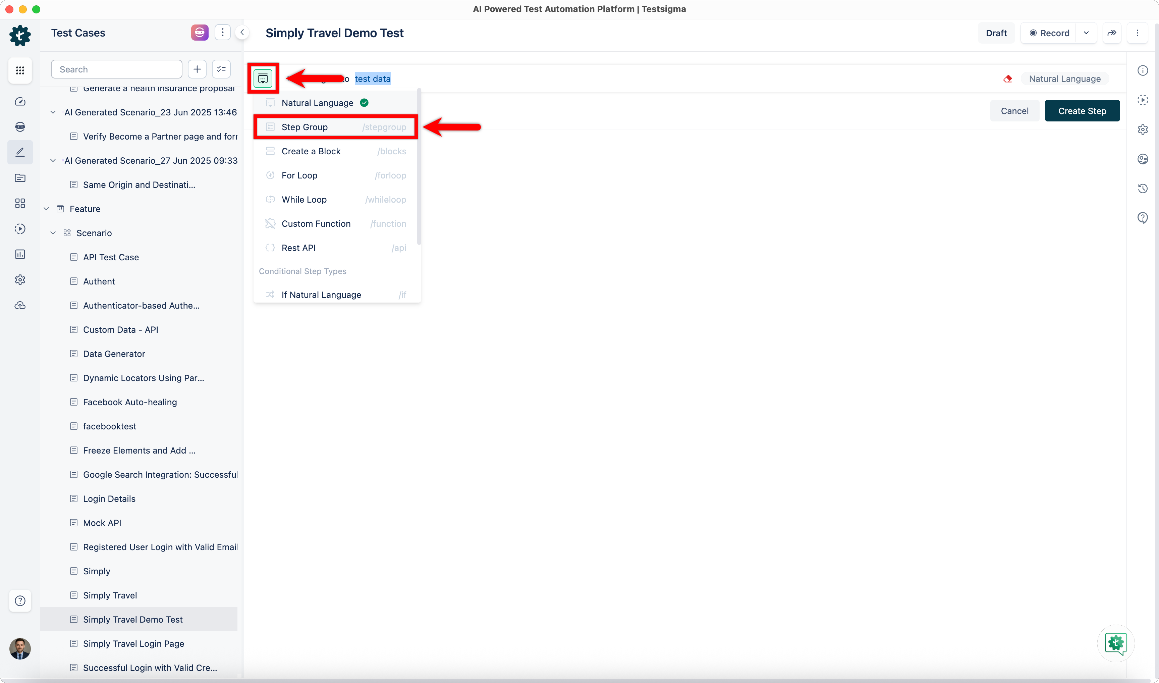Open Test Cases kebab menu
This screenshot has width=1159, height=683.
pyautogui.click(x=222, y=32)
